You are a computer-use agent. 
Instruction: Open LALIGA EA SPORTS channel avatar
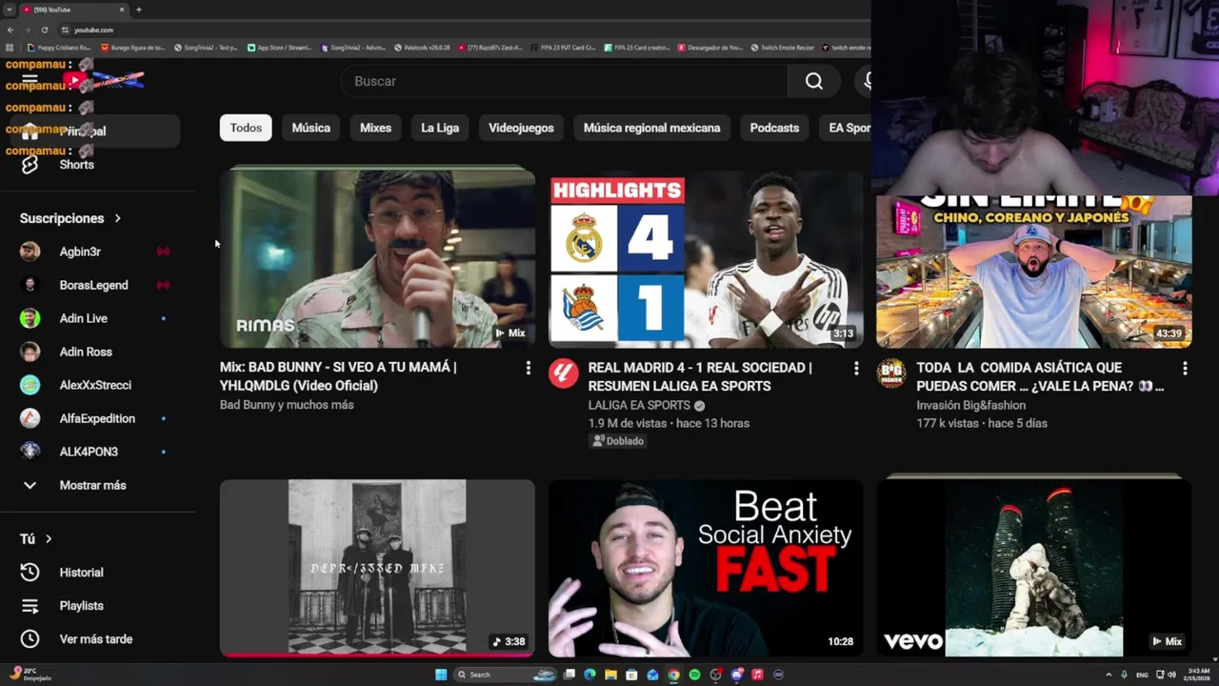point(564,373)
